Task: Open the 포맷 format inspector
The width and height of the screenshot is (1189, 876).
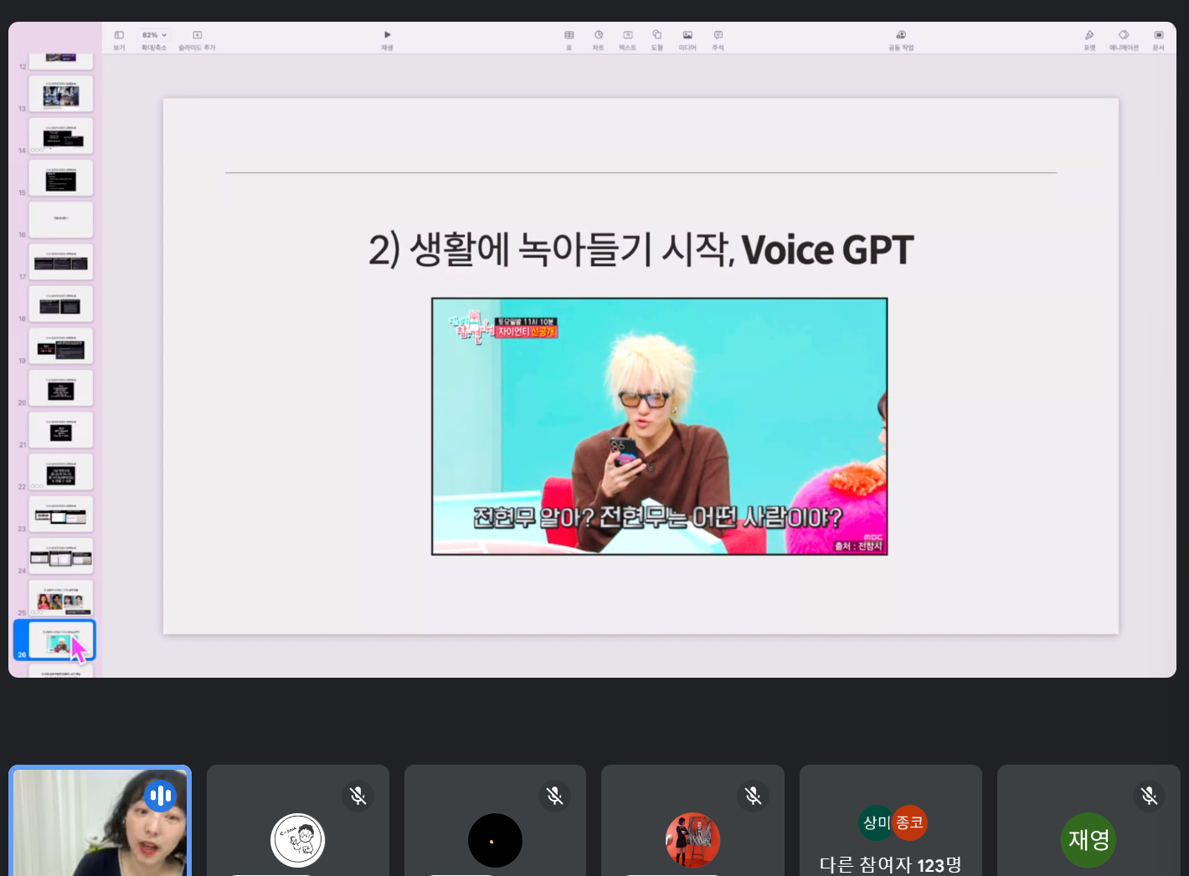Action: pyautogui.click(x=1089, y=39)
